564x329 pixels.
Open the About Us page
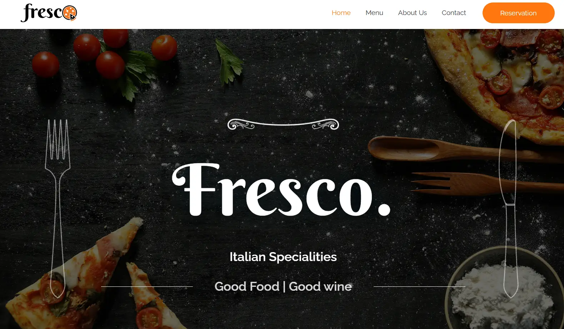coord(412,13)
